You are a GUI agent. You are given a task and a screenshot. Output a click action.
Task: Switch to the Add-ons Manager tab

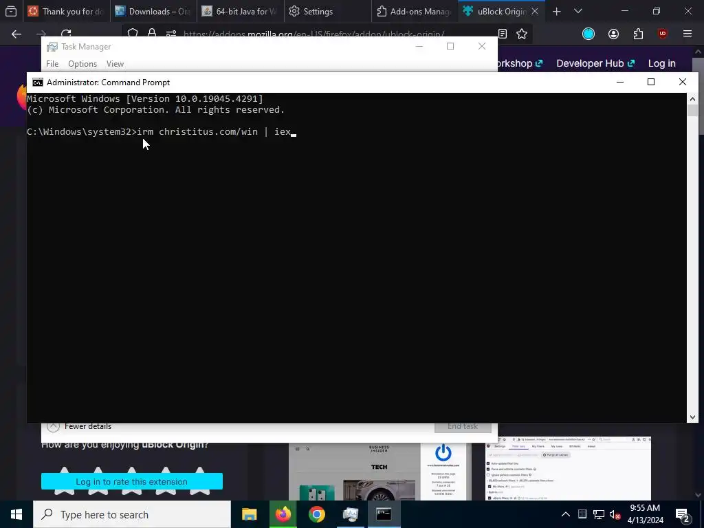coord(414,11)
